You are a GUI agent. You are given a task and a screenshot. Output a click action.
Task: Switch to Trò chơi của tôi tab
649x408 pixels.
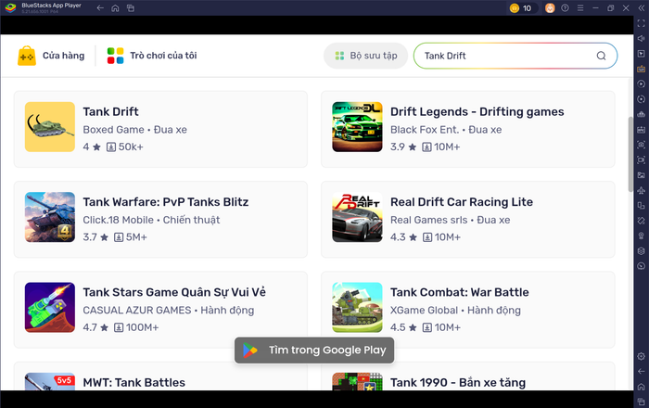point(152,56)
